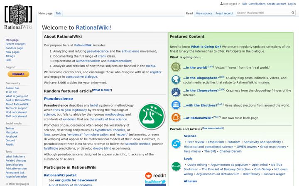Open the scientific method link
Image resolution: width=299 pixels, height=186 pixels.
tap(138, 144)
